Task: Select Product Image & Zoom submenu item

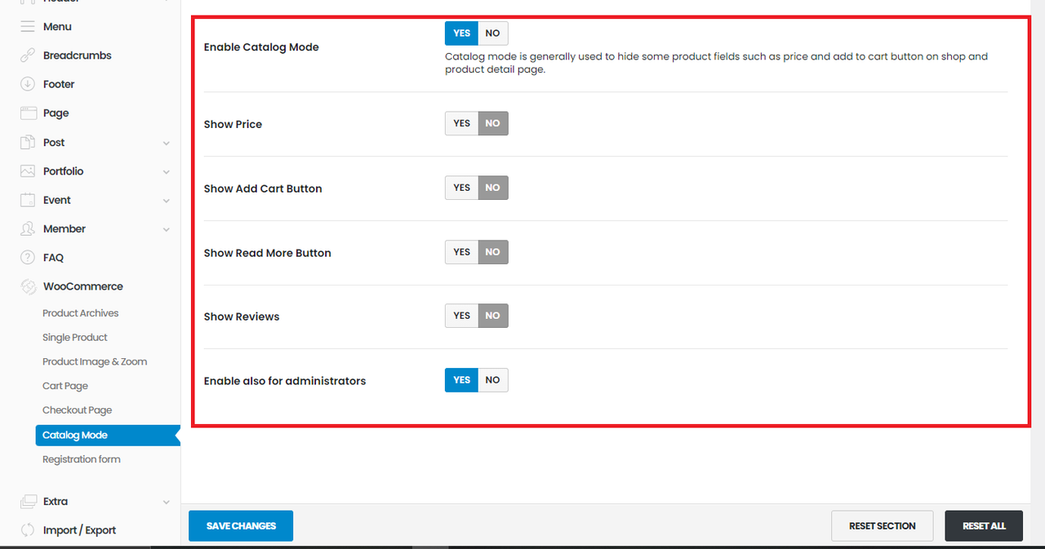Action: [95, 362]
